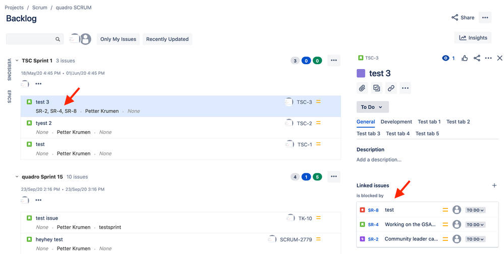Screen dimensions: 504x254
Task: Click the purple epic color swatch
Action: click(361, 73)
